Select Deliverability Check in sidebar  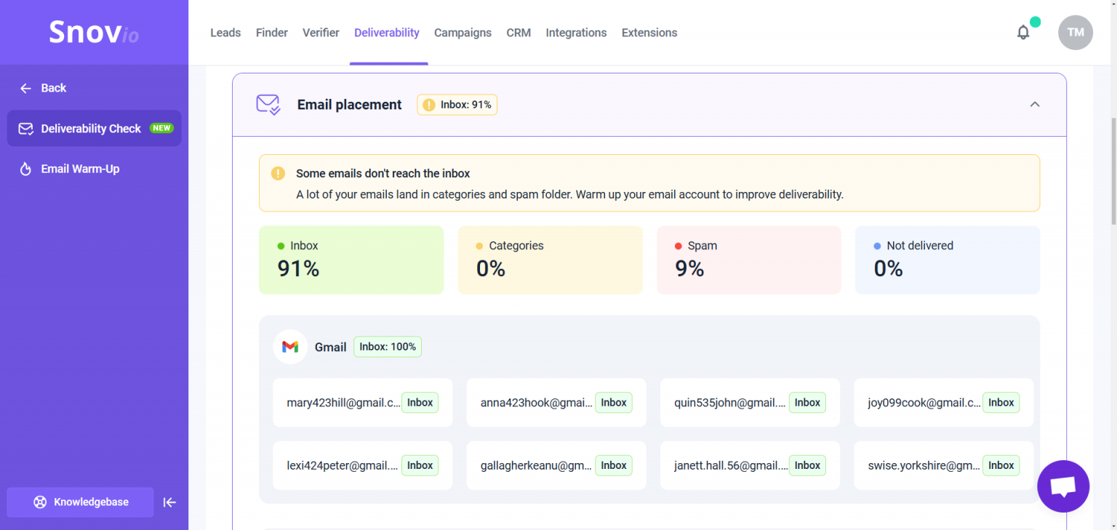95,128
